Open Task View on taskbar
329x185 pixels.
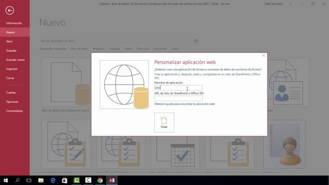click(x=29, y=180)
